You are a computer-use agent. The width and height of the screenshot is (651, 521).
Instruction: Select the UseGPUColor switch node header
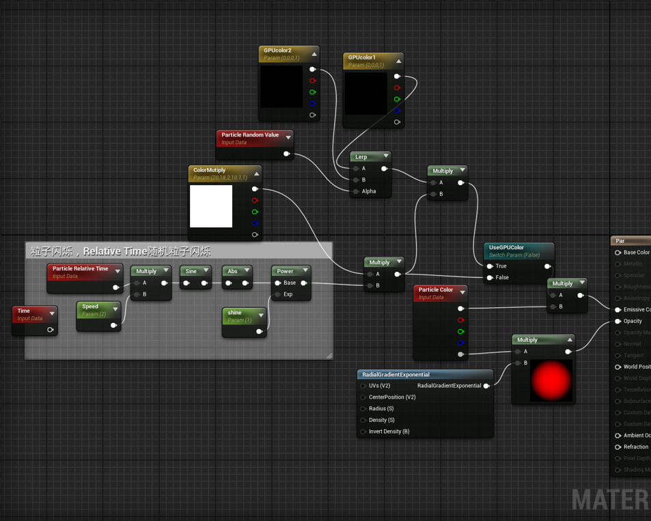pos(507,247)
